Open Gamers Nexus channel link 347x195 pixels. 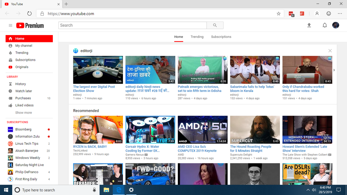click(134, 155)
